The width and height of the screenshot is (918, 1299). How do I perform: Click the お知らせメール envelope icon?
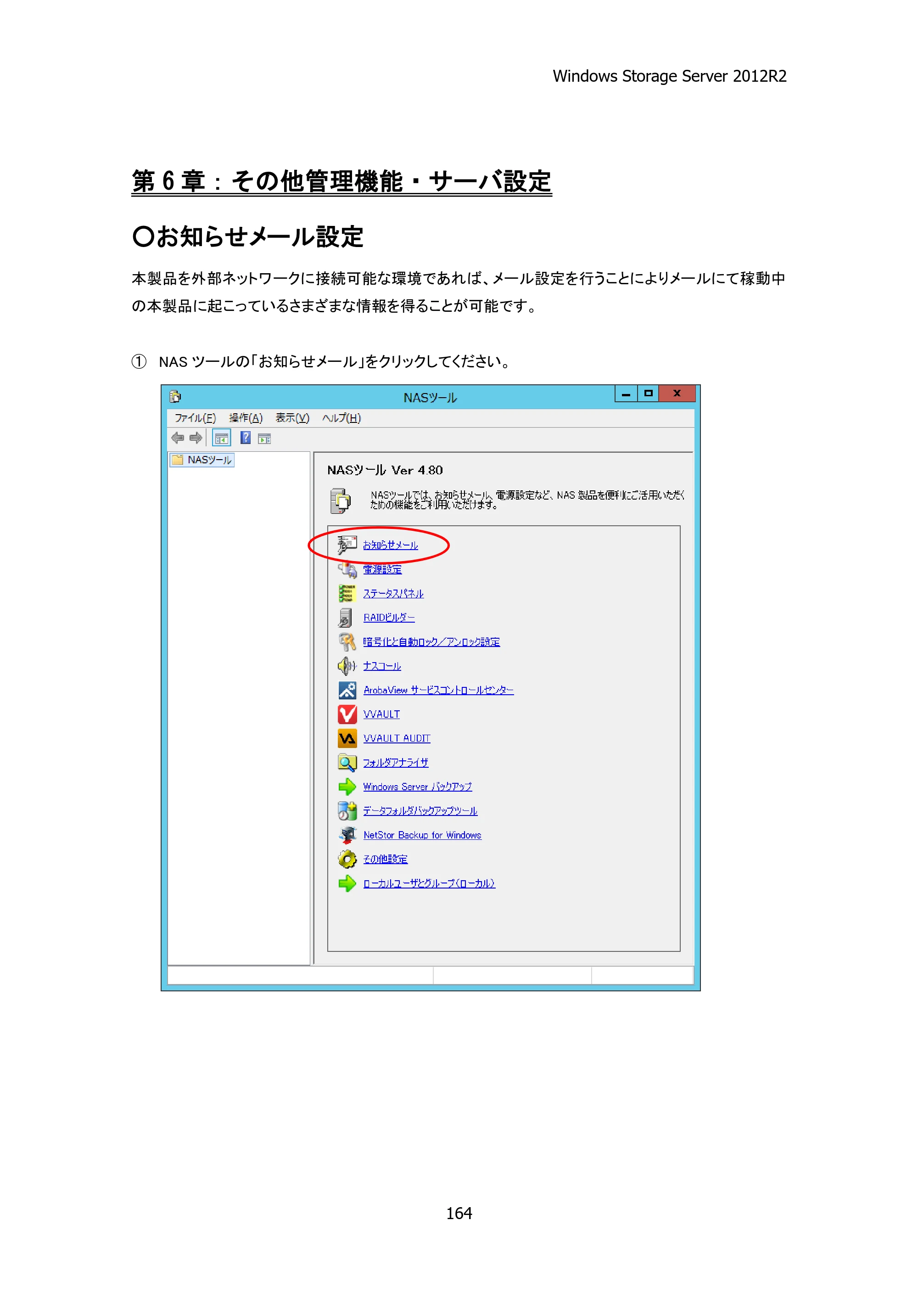347,544
